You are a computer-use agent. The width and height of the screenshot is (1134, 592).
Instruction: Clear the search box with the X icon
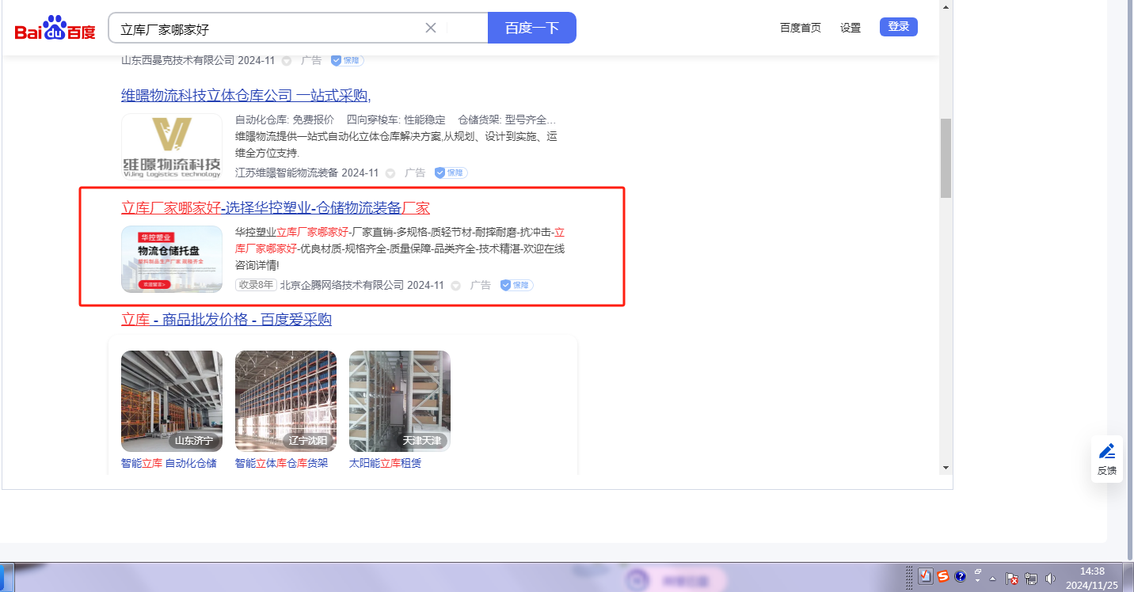point(431,28)
